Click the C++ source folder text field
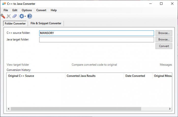 (97, 33)
